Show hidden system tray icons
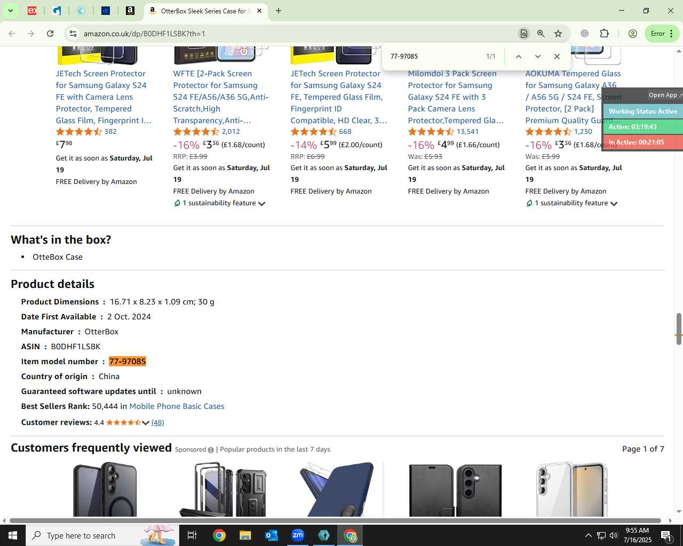 [589, 535]
